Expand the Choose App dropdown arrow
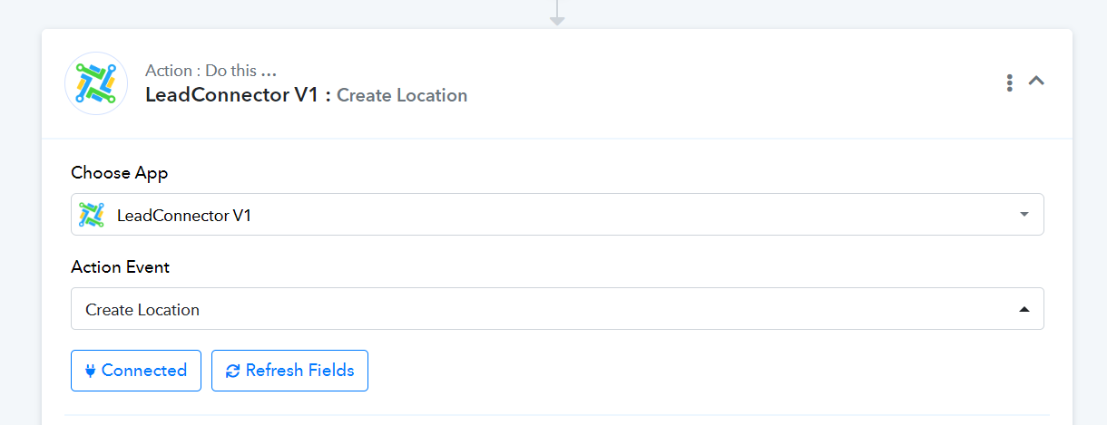This screenshot has width=1107, height=425. pos(1024,215)
